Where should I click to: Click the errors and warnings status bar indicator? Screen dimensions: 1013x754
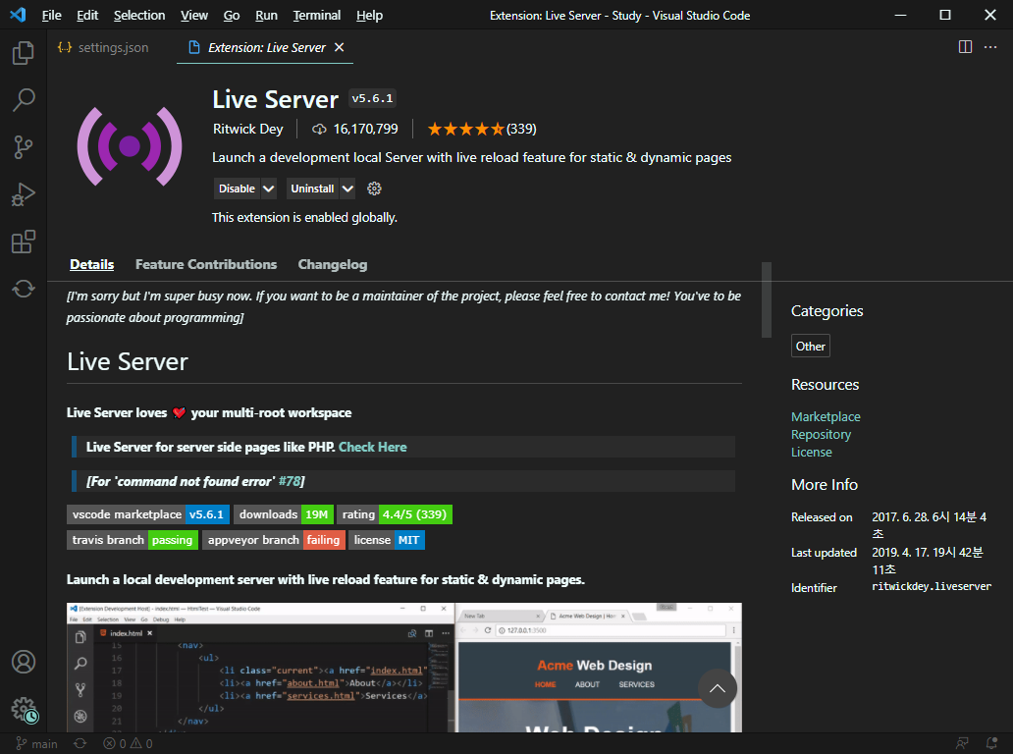point(126,744)
